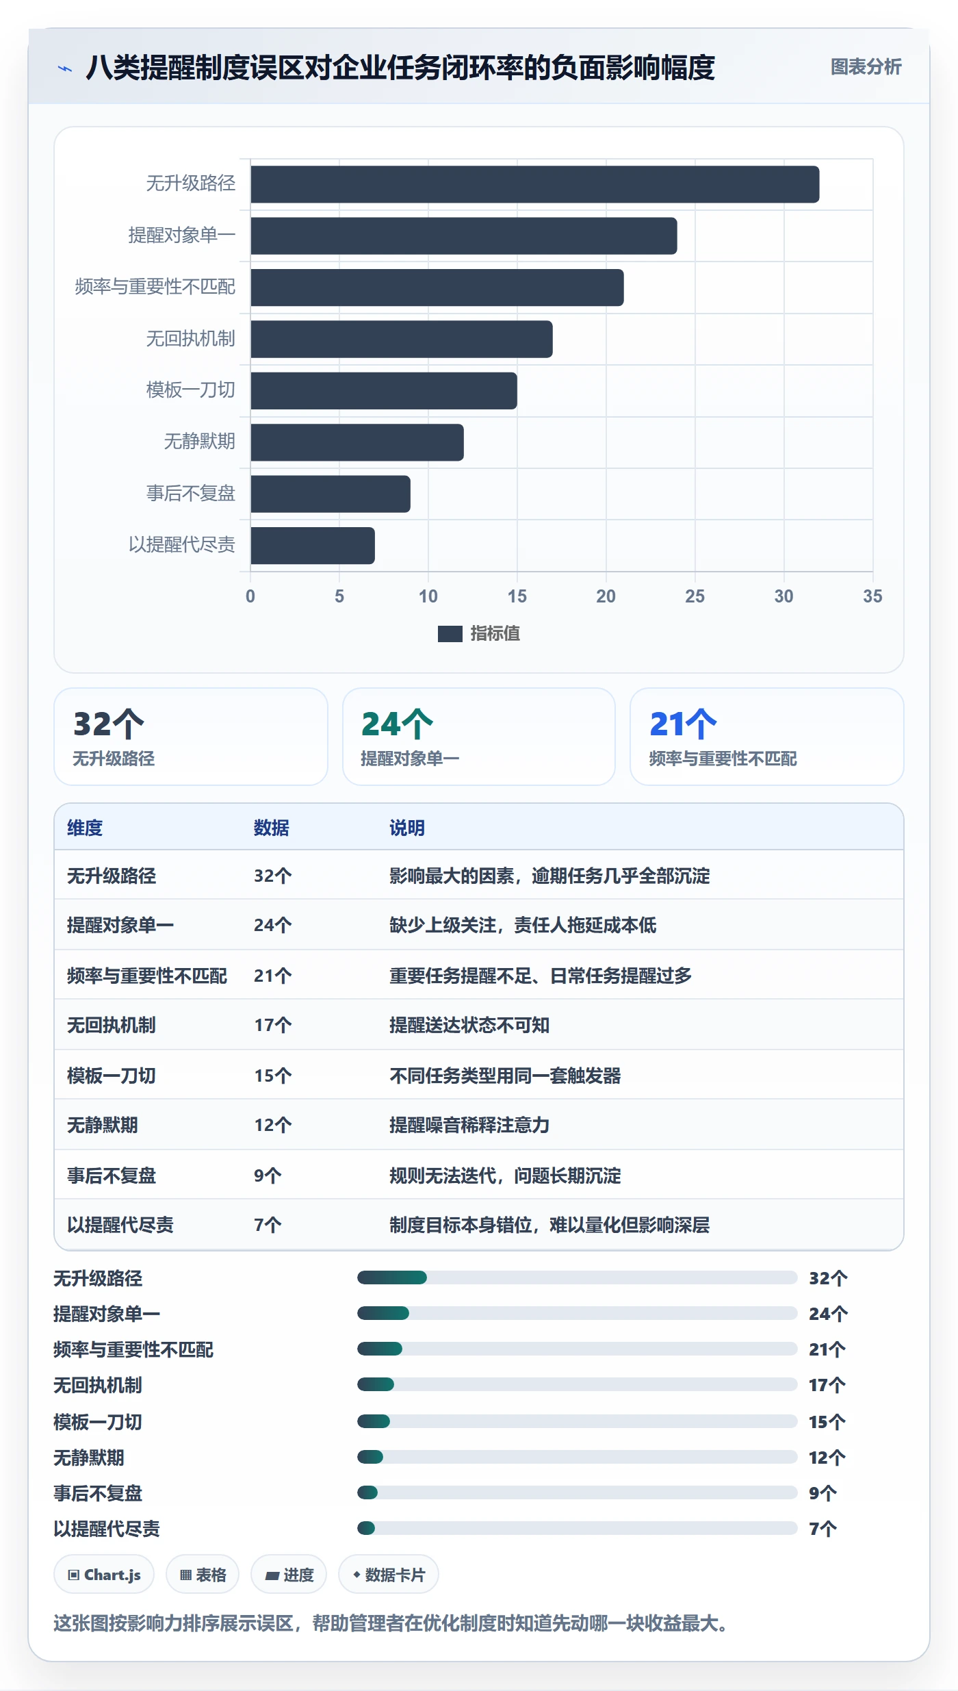The height and width of the screenshot is (1691, 958).
Task: Click the lightning icon beside the title
Action: [65, 68]
